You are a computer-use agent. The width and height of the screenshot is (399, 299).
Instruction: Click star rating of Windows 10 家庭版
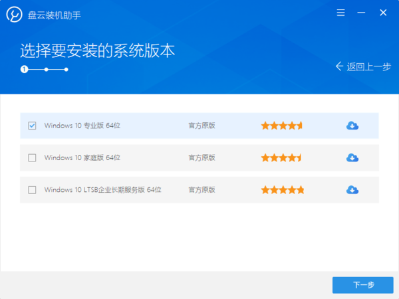282,157
